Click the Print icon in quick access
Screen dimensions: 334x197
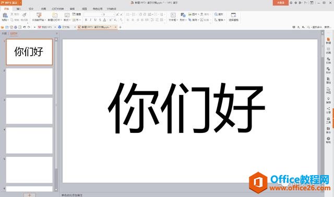tap(16, 27)
